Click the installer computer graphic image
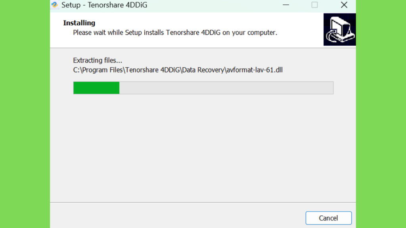The image size is (406, 228). tap(339, 29)
